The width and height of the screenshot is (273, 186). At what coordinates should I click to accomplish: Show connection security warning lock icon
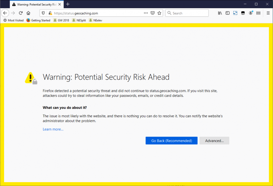(50, 13)
